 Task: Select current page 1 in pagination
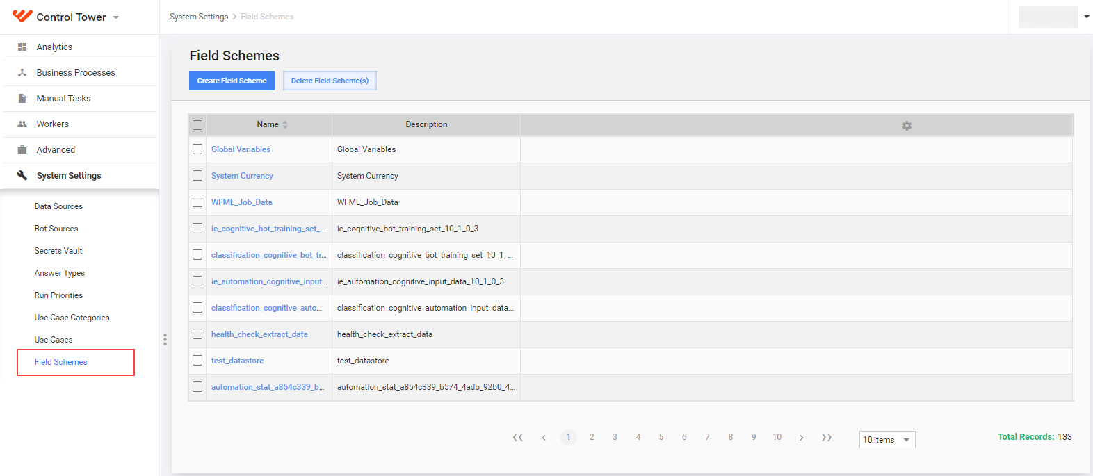(x=569, y=437)
